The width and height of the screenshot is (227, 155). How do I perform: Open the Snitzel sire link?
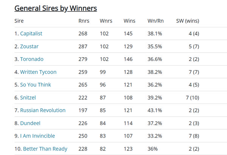[x=29, y=97]
